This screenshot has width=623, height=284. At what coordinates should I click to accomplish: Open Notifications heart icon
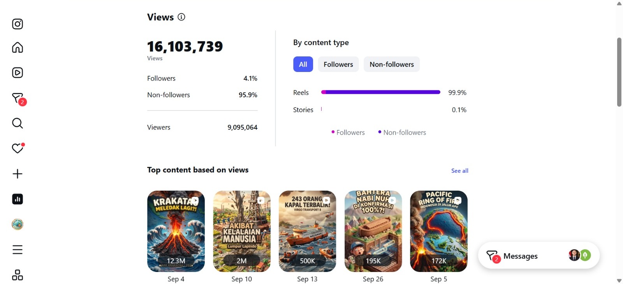pos(18,148)
